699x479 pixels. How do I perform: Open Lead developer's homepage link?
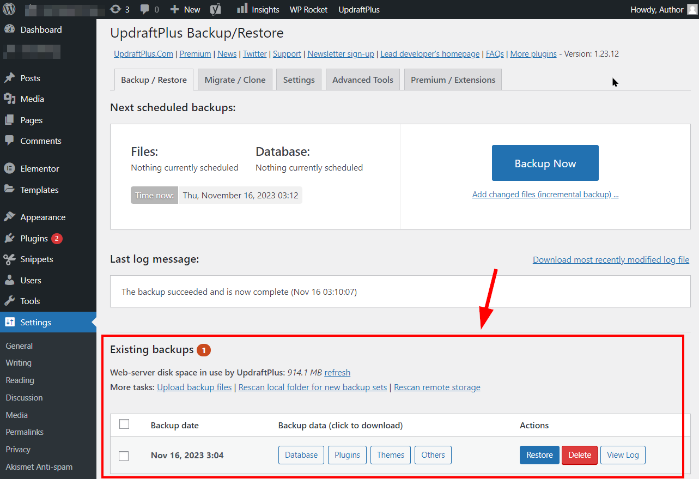[x=430, y=54]
